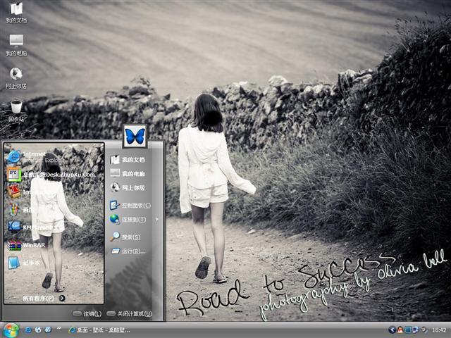
Task: Click the QQ penguin tray icon
Action: (x=400, y=330)
